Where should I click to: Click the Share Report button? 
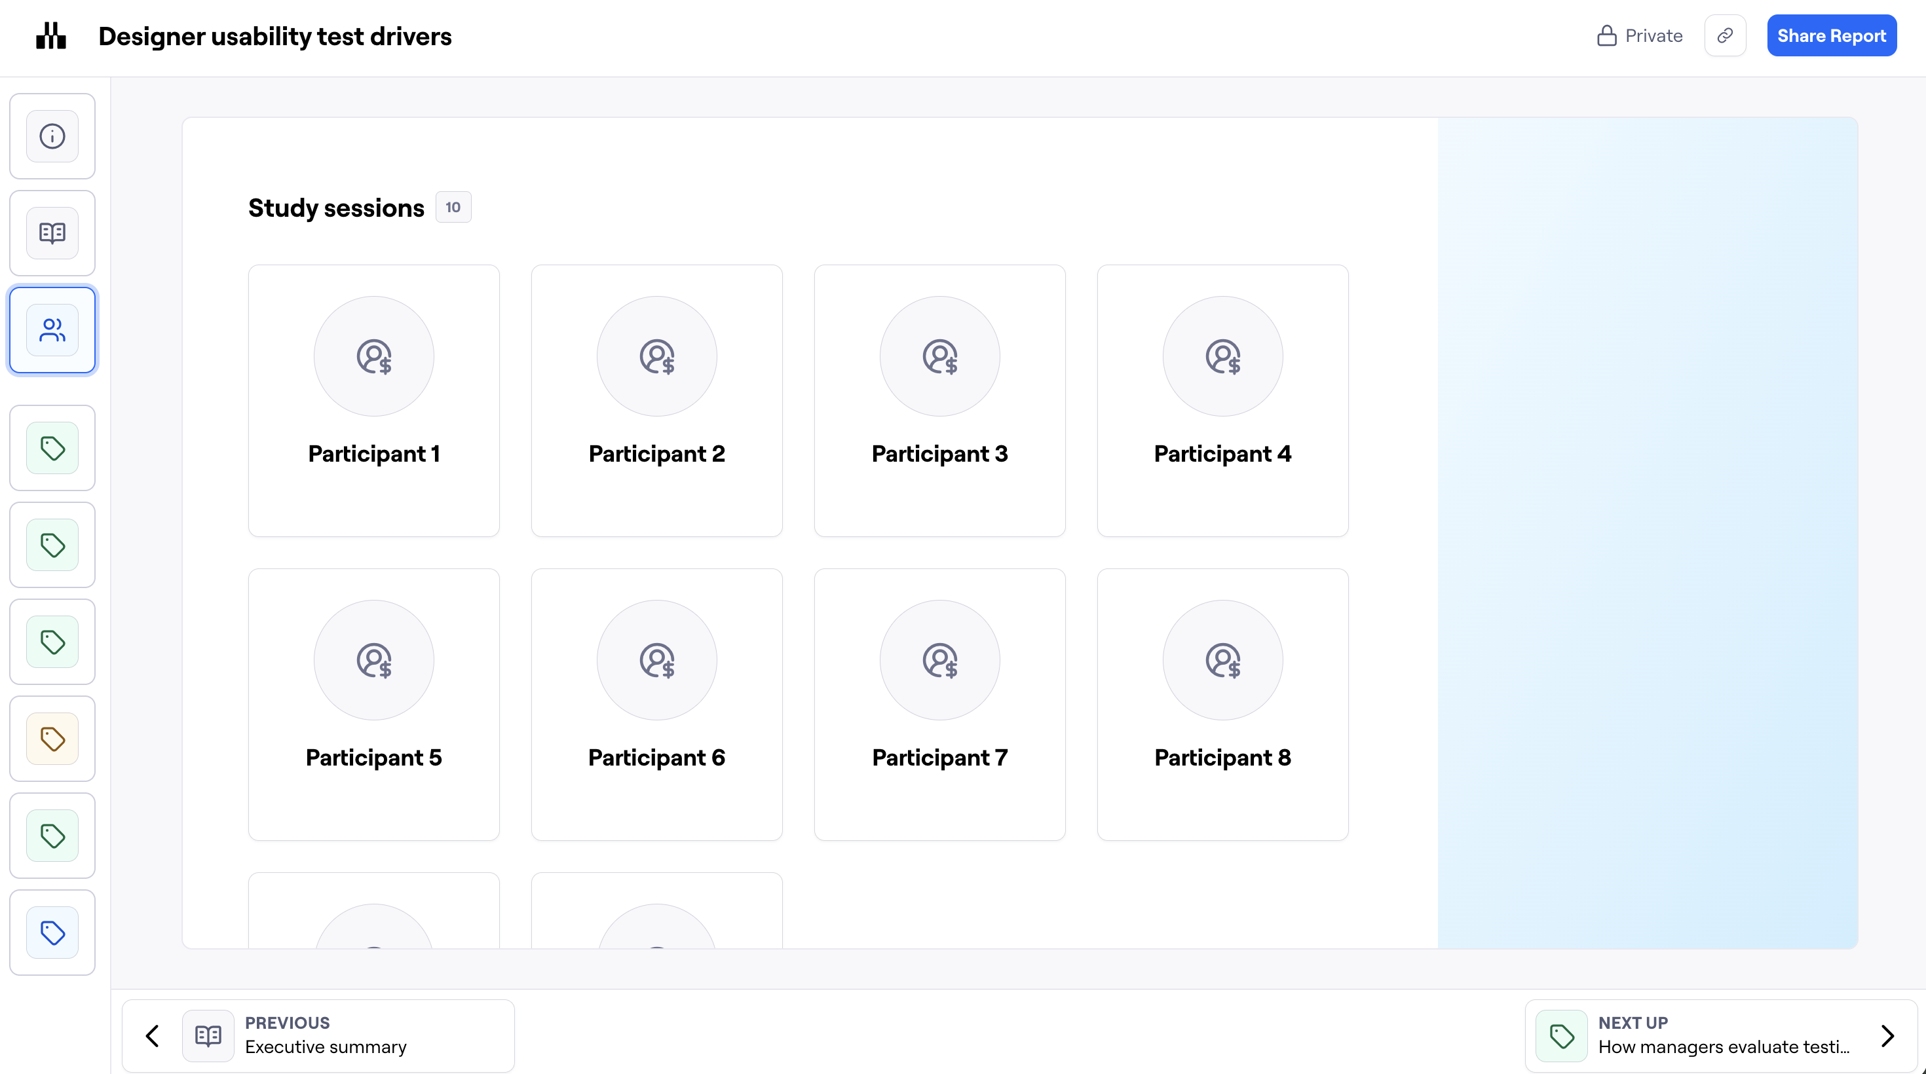click(x=1831, y=36)
